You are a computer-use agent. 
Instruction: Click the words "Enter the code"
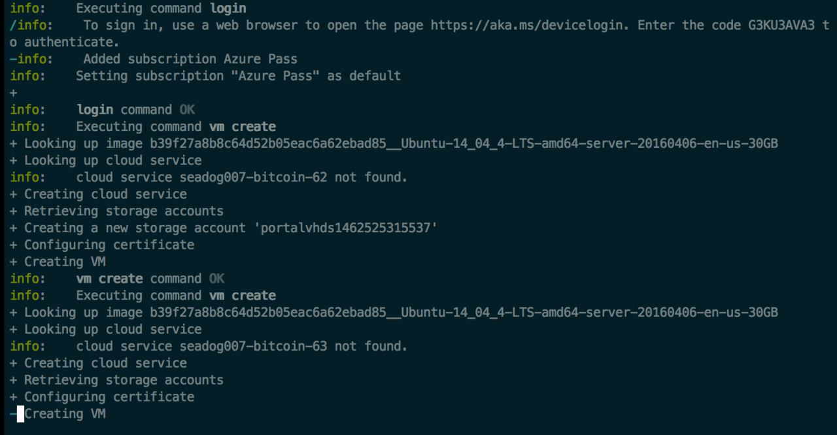(689, 26)
